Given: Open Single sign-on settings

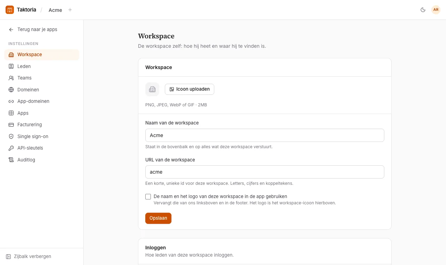Looking at the screenshot, I should [42, 136].
